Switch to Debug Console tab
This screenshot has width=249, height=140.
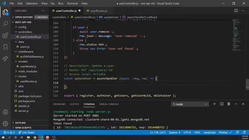pos(109,104)
